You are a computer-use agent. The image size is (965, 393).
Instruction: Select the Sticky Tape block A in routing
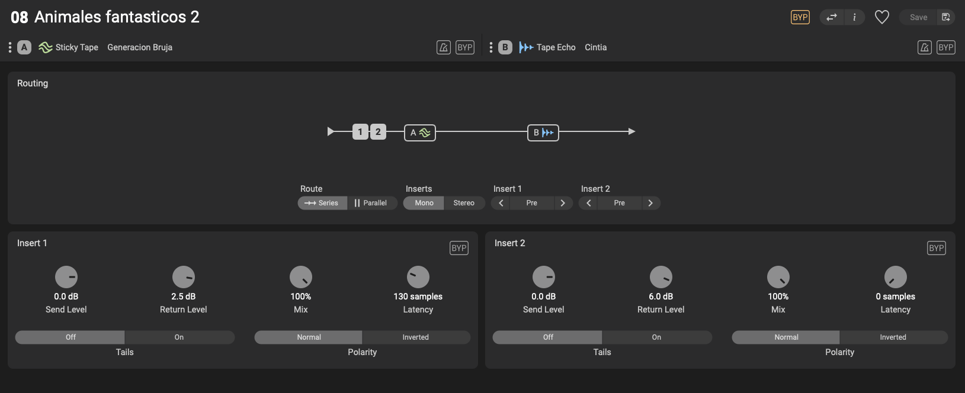[420, 133]
